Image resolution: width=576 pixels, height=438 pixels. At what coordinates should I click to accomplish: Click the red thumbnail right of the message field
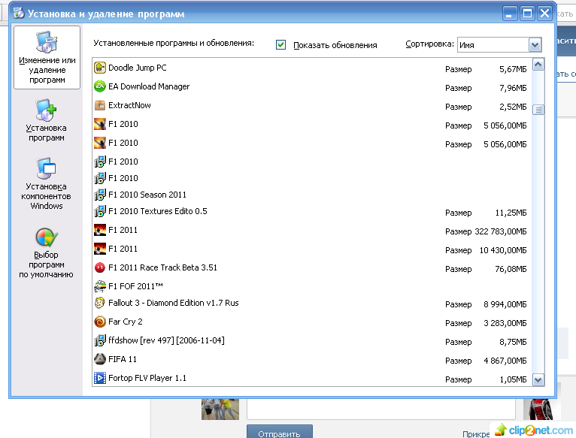[x=541, y=409]
